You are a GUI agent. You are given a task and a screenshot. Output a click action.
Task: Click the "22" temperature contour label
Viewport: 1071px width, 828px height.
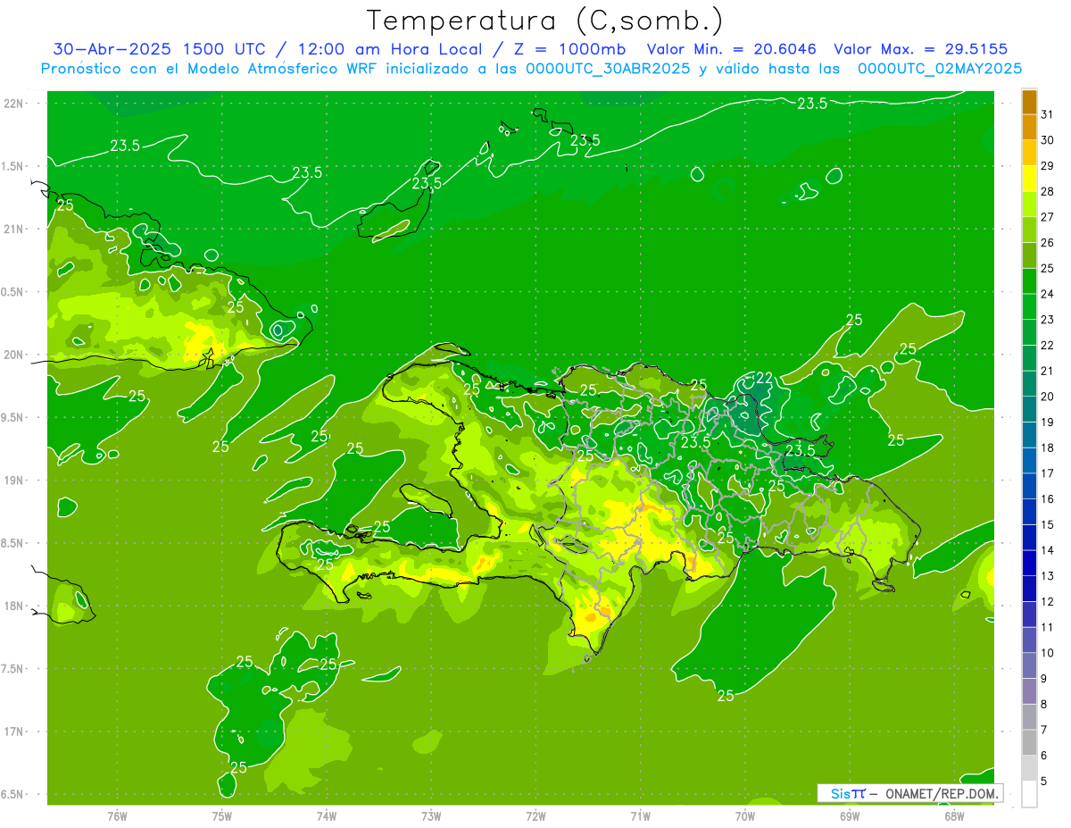[764, 378]
